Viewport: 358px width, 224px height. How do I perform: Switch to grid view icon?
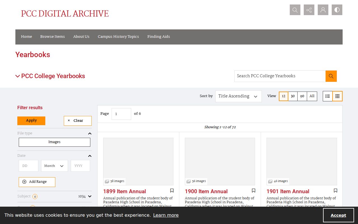tap(337, 96)
